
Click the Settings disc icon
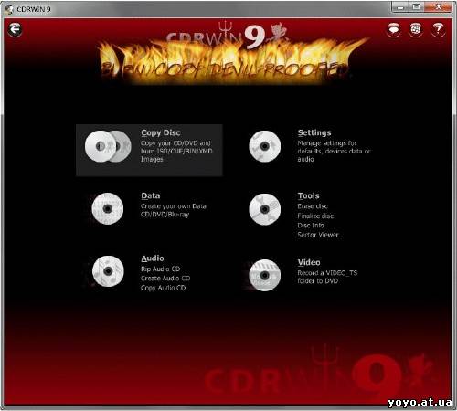click(x=264, y=146)
